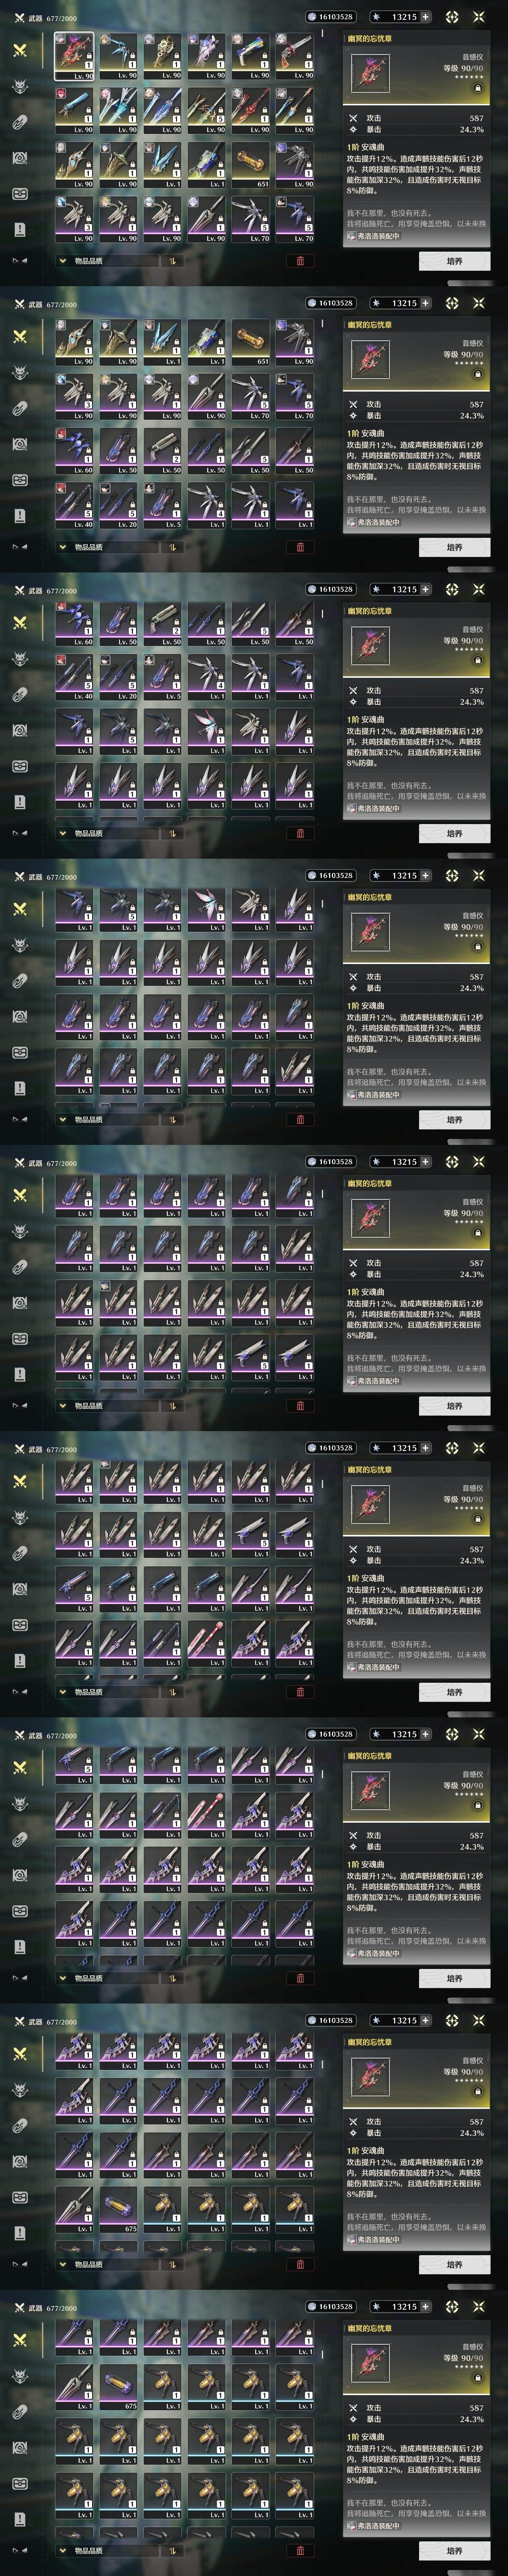This screenshot has height=2576, width=508.
Task: Toggle the lock icon under 等级 90/90 in topmost panel
Action: 477,88
